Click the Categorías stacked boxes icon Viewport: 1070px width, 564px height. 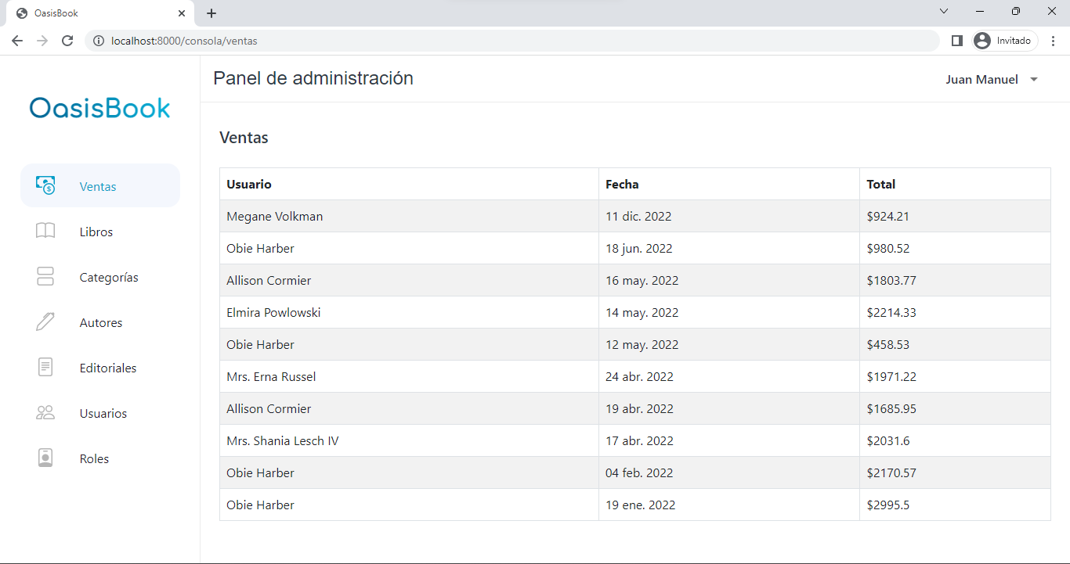pyautogui.click(x=45, y=276)
